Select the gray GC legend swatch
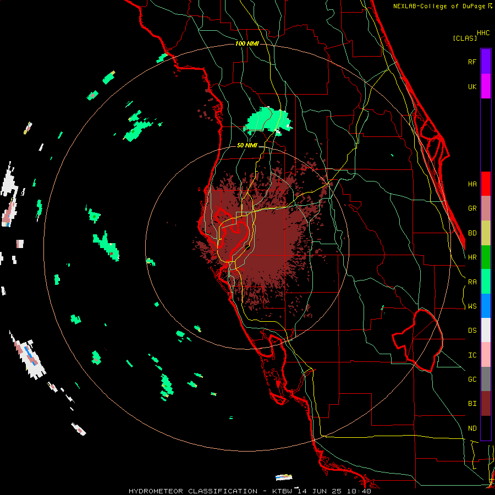The height and width of the screenshot is (495, 495). [x=486, y=379]
